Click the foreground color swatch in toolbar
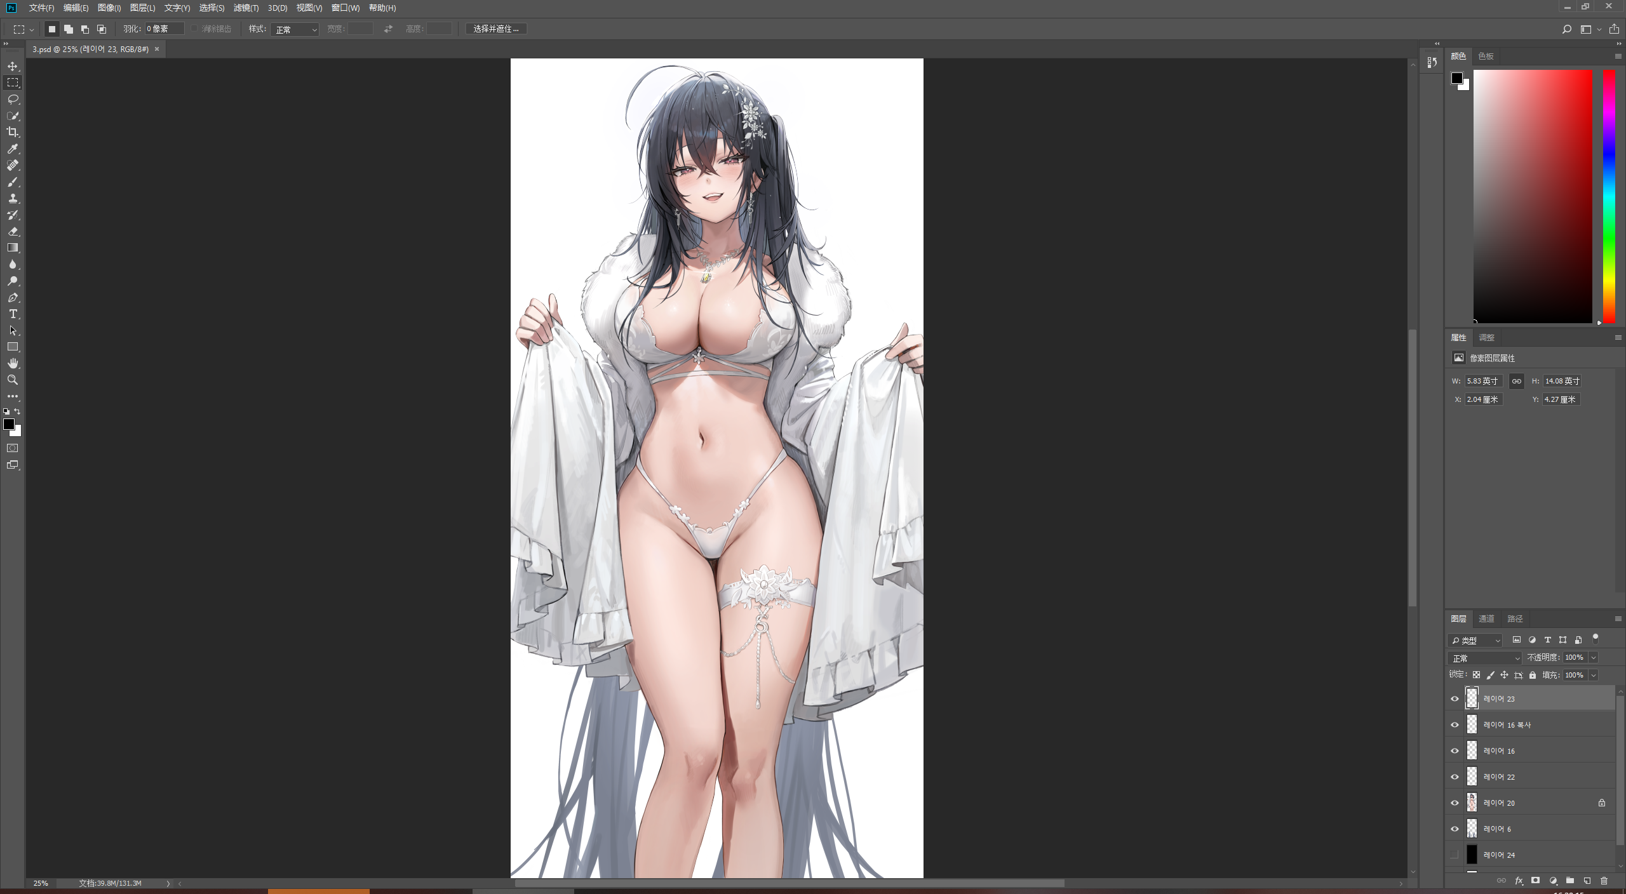This screenshot has height=894, width=1626. pos(8,424)
